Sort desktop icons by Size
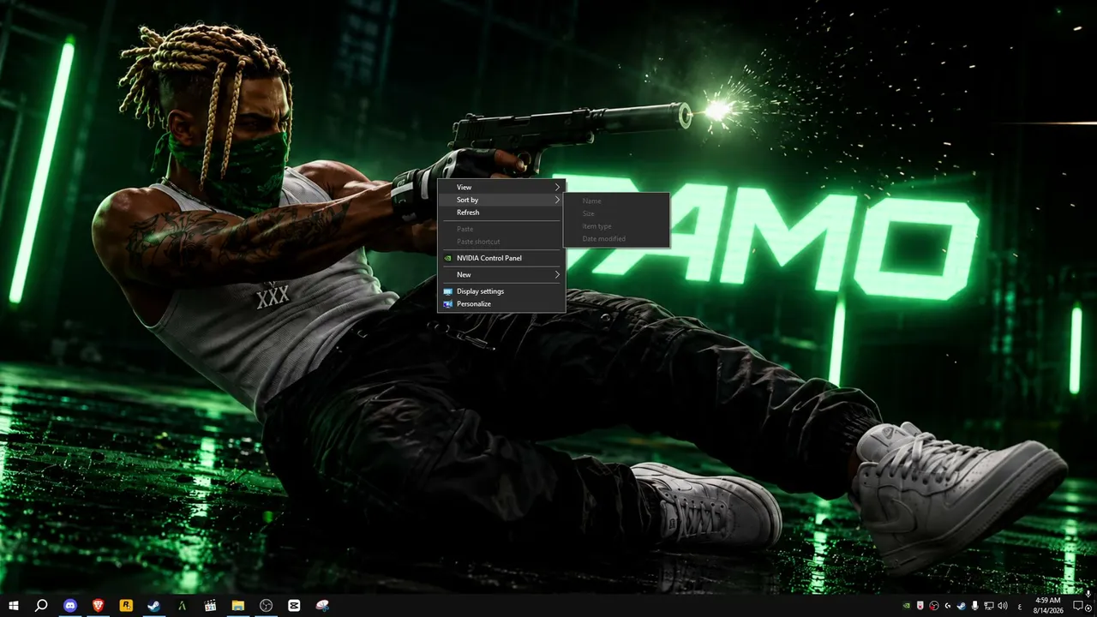Screen dimensions: 1097x617 coord(616,213)
